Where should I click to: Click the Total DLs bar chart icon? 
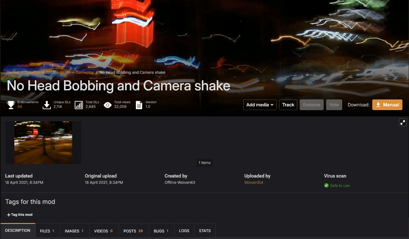point(79,105)
